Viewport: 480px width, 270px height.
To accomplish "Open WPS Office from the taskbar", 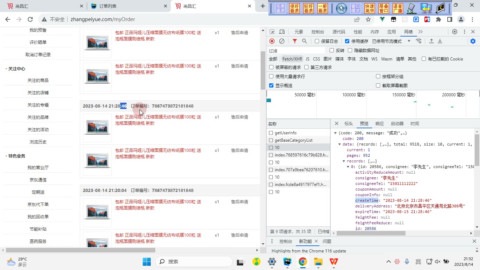I will pyautogui.click(x=334, y=262).
